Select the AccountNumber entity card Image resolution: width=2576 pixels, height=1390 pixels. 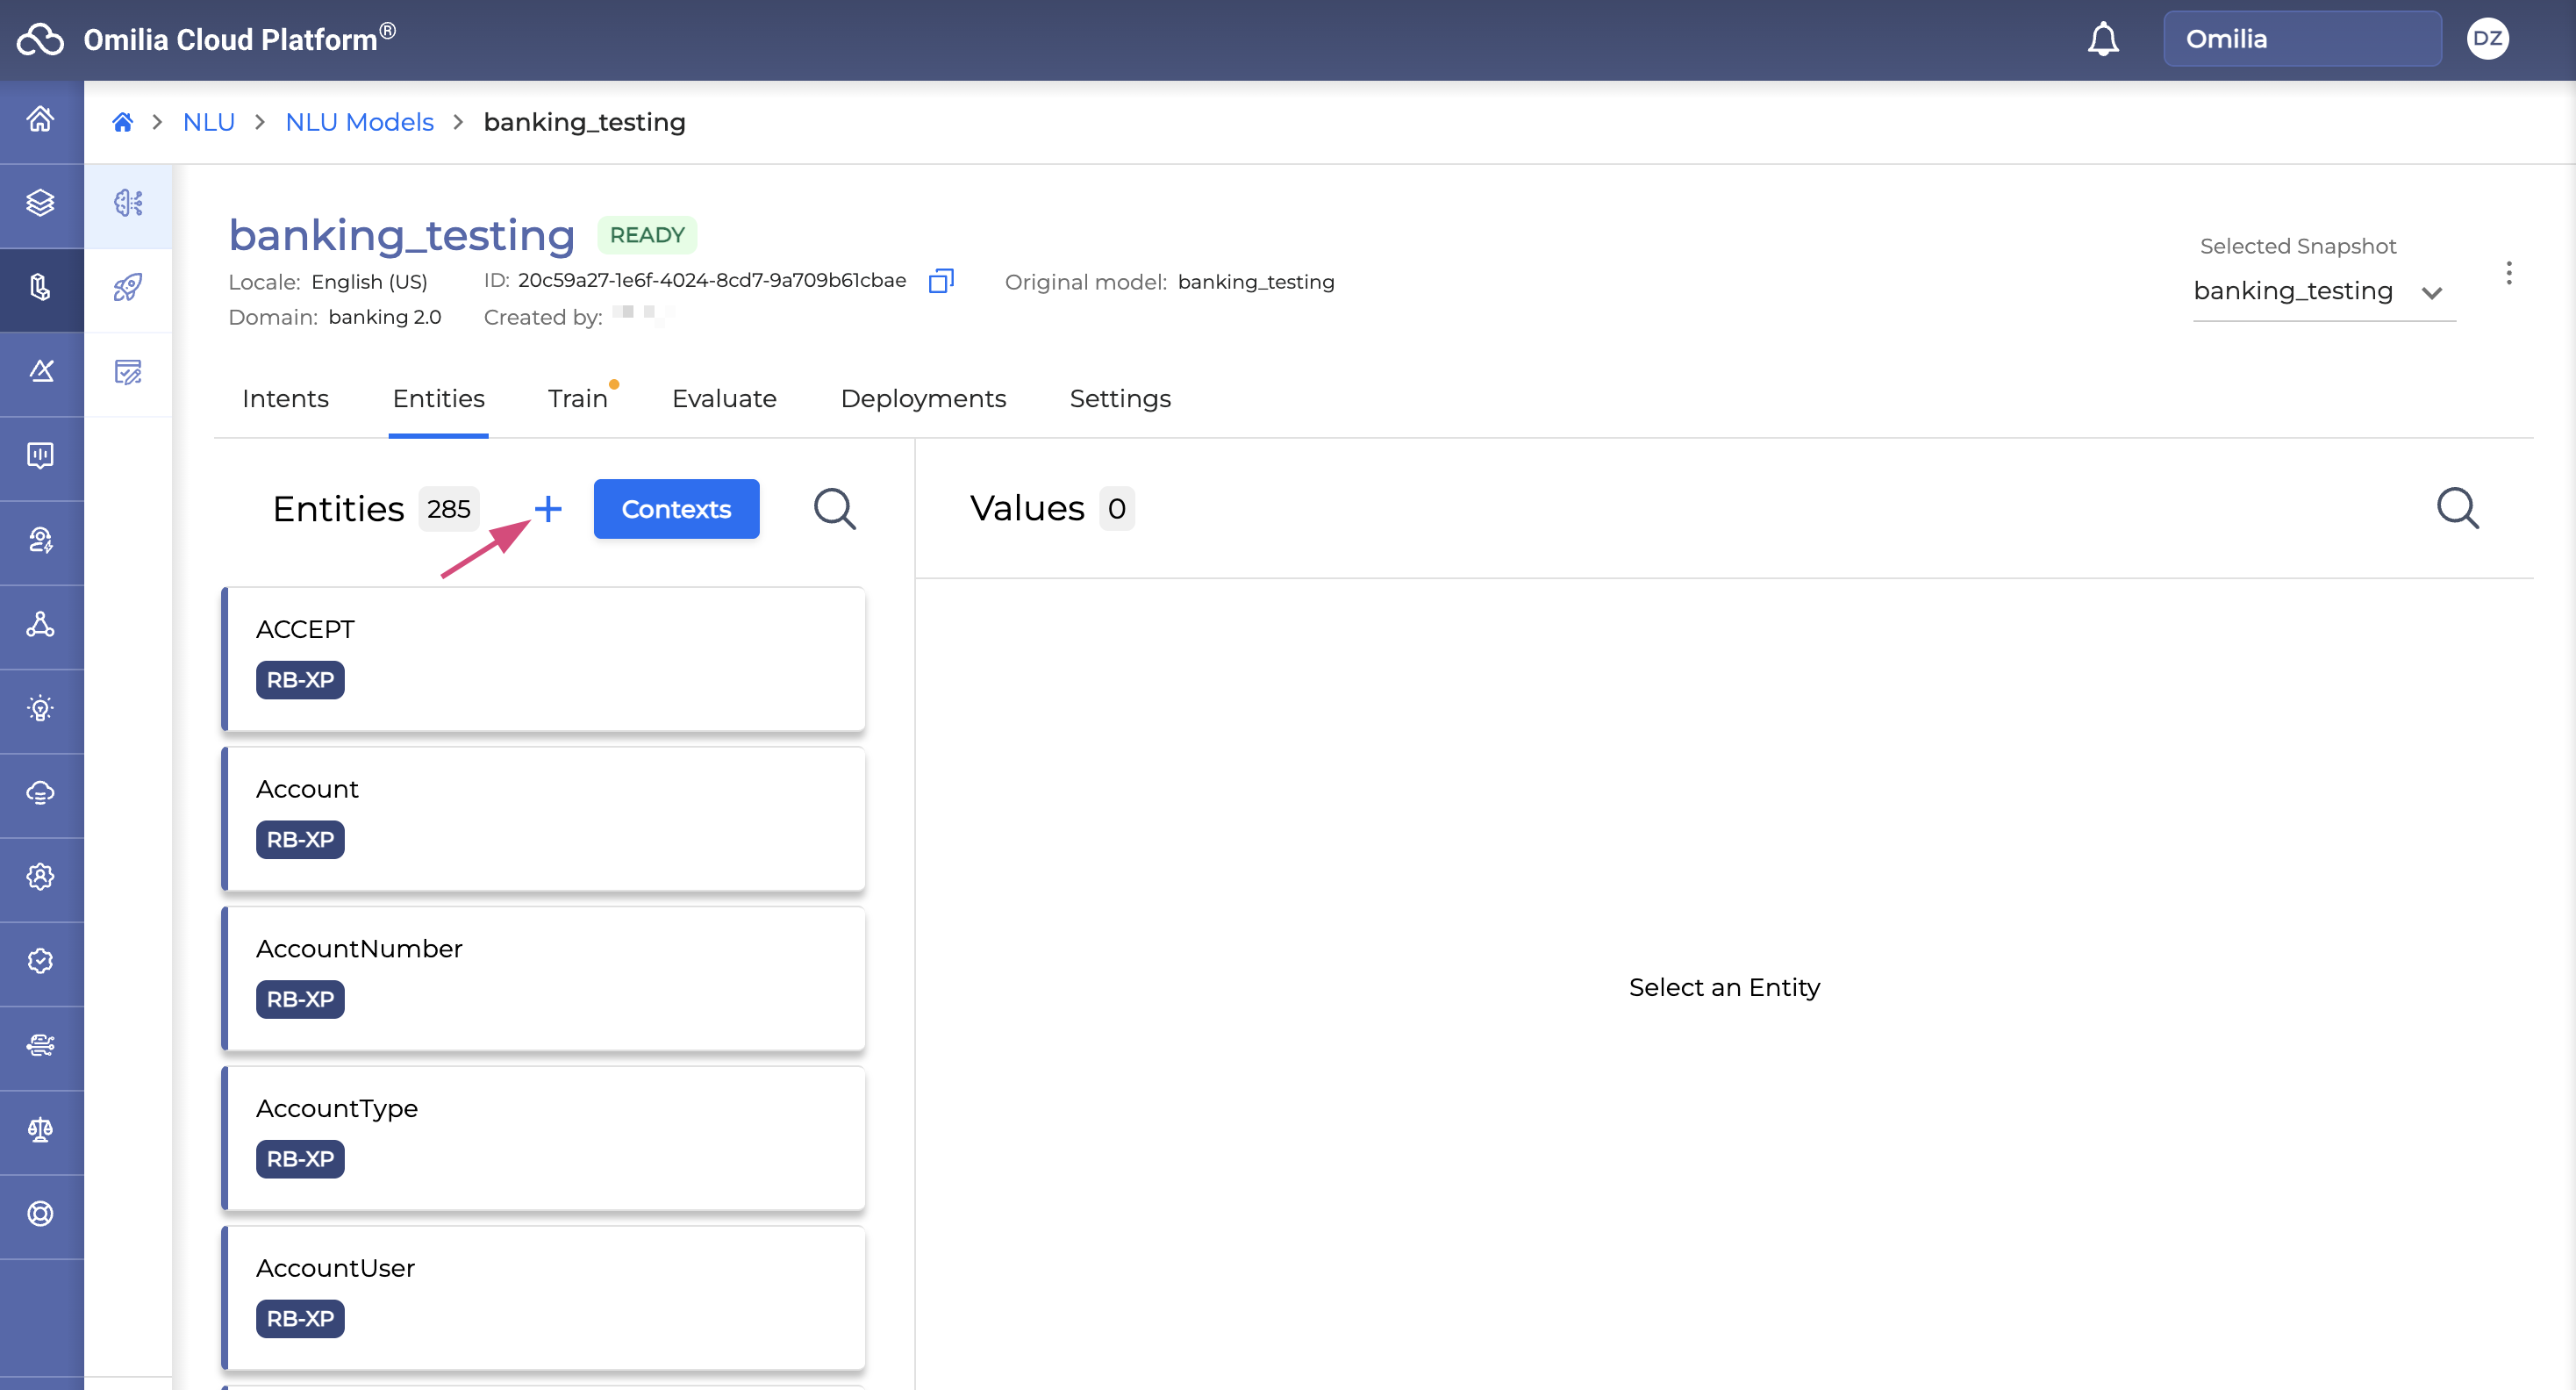543,977
